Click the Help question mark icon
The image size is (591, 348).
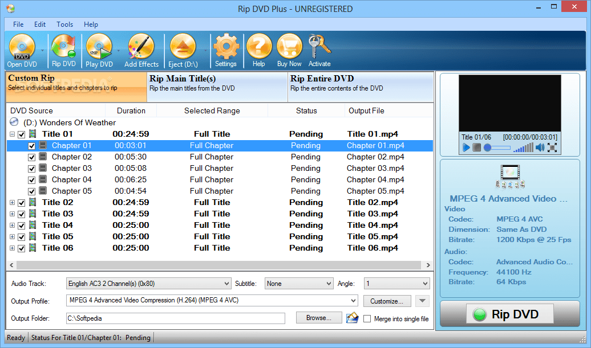tap(258, 51)
